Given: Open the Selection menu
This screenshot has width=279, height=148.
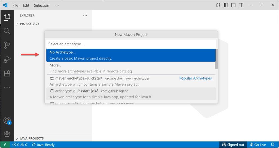Looking at the screenshot, I should coord(41,5).
